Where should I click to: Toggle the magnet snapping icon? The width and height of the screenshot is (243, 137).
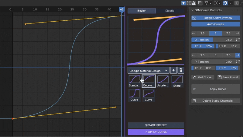(x=225, y=3)
